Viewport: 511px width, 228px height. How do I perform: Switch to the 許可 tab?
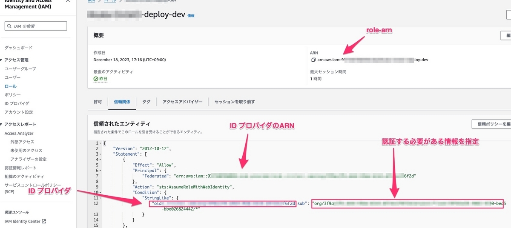[98, 102]
